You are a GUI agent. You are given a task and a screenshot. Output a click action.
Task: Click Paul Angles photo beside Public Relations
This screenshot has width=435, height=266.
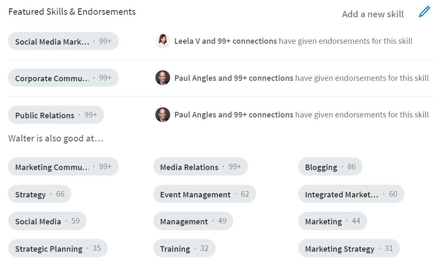click(x=163, y=115)
